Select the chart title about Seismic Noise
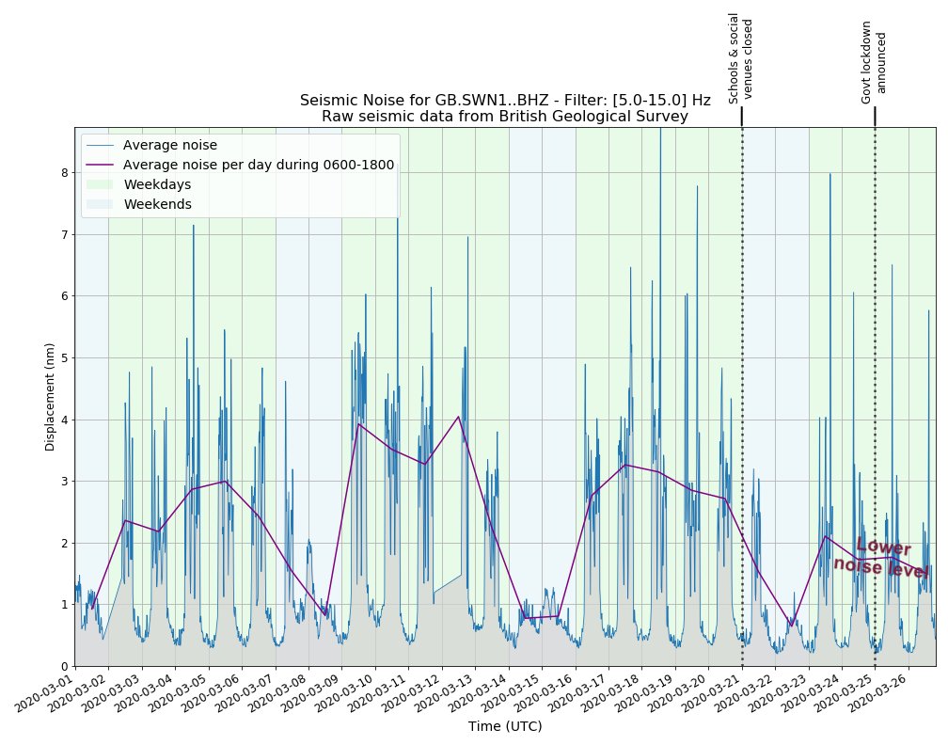Viewport: 948px width, 745px height. click(x=505, y=100)
